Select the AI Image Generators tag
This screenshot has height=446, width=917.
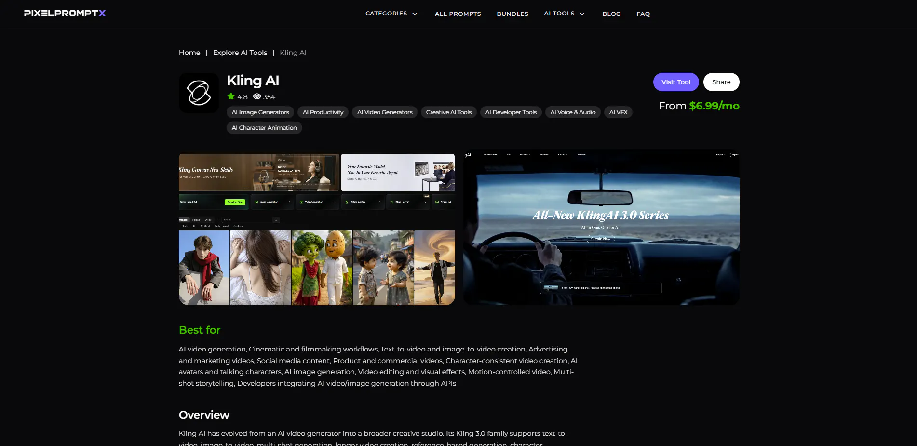(x=260, y=112)
